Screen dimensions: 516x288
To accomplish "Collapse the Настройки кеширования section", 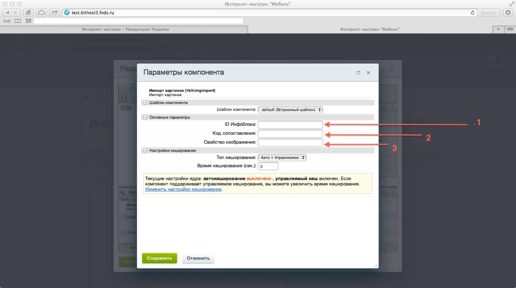I will [x=145, y=150].
